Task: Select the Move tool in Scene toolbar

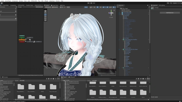Action: [45, 13]
